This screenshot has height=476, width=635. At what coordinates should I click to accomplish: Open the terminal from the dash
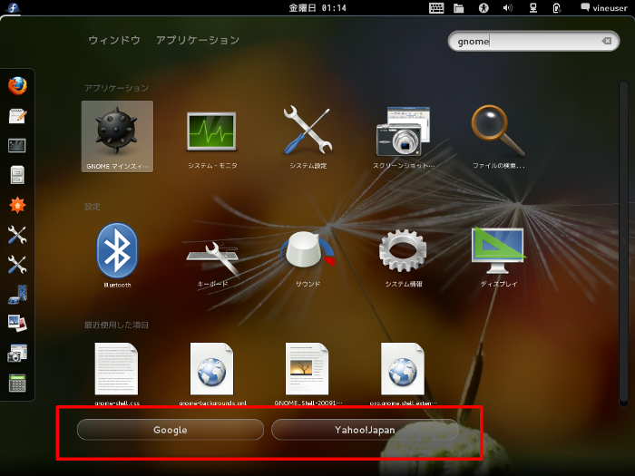pos(17,146)
